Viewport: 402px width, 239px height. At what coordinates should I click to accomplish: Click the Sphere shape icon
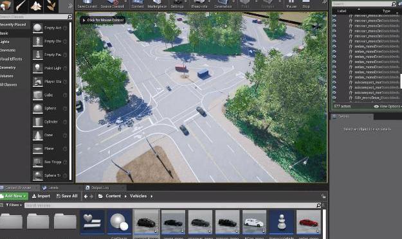(x=37, y=109)
